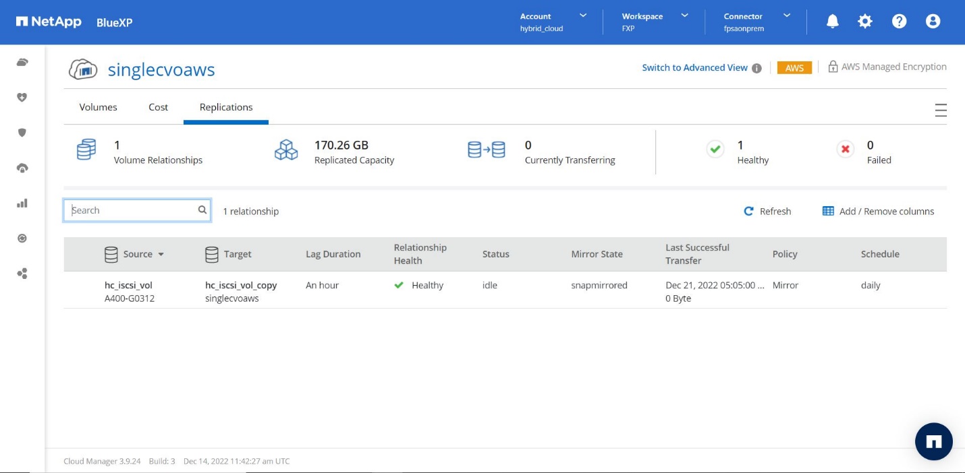Screen dimensions: 965x473
Task: Click info icon beside Switch to Advanced View
Action: pos(756,68)
